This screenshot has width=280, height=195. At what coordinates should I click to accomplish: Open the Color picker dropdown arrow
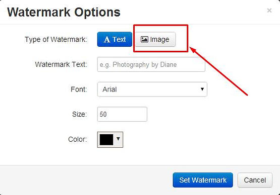coord(118,139)
